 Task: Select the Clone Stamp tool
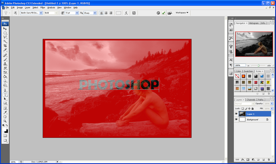5,64
